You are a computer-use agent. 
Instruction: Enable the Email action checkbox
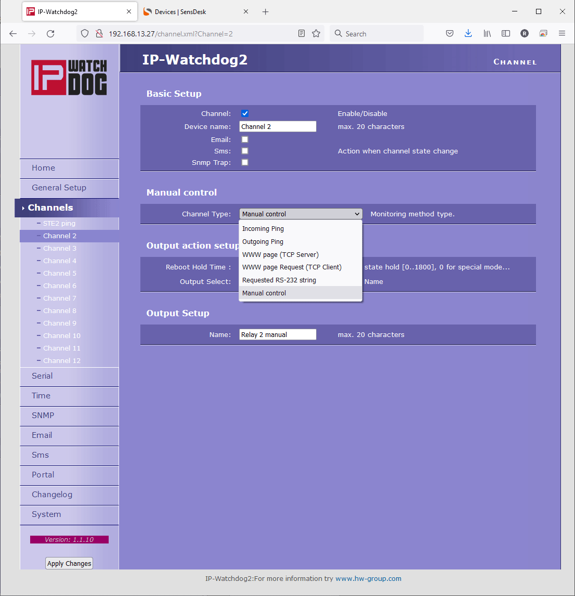pyautogui.click(x=245, y=139)
